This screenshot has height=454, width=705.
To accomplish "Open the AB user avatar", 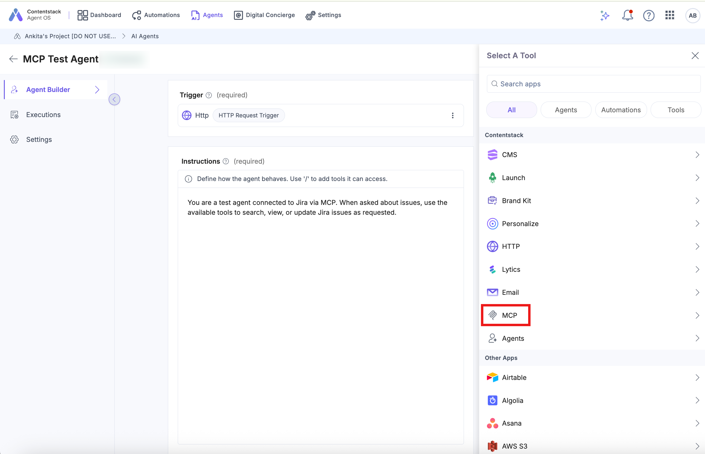I will click(x=692, y=16).
